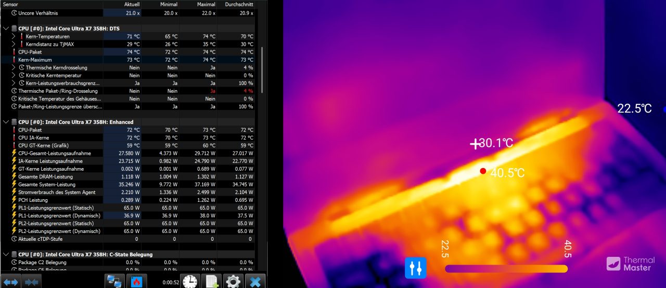Start logging with the document-plus icon
This screenshot has width=666, height=288.
pyautogui.click(x=212, y=281)
